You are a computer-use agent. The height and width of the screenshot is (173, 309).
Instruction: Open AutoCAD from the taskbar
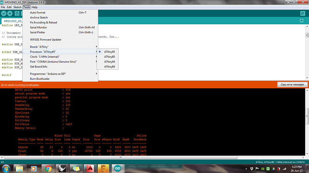[90, 168]
